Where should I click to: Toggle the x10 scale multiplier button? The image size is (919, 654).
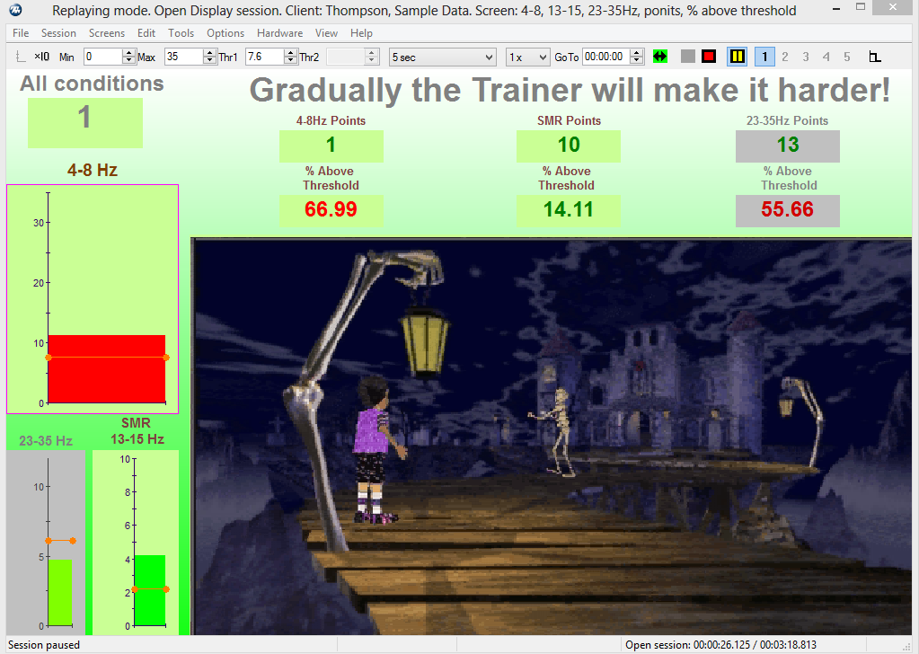[41, 57]
